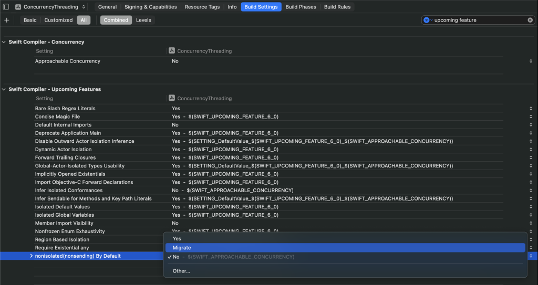Click the filter icon in search field
The image size is (538, 285).
(427, 20)
